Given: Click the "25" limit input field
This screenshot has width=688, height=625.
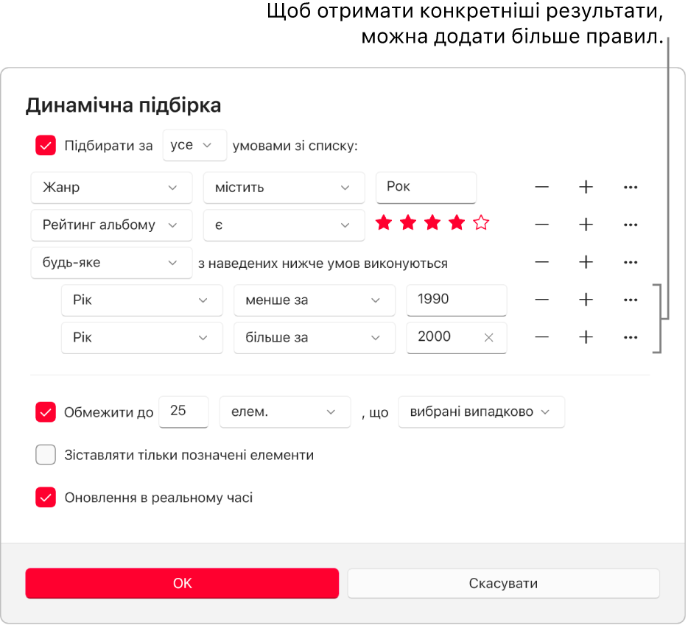Looking at the screenshot, I should (183, 412).
